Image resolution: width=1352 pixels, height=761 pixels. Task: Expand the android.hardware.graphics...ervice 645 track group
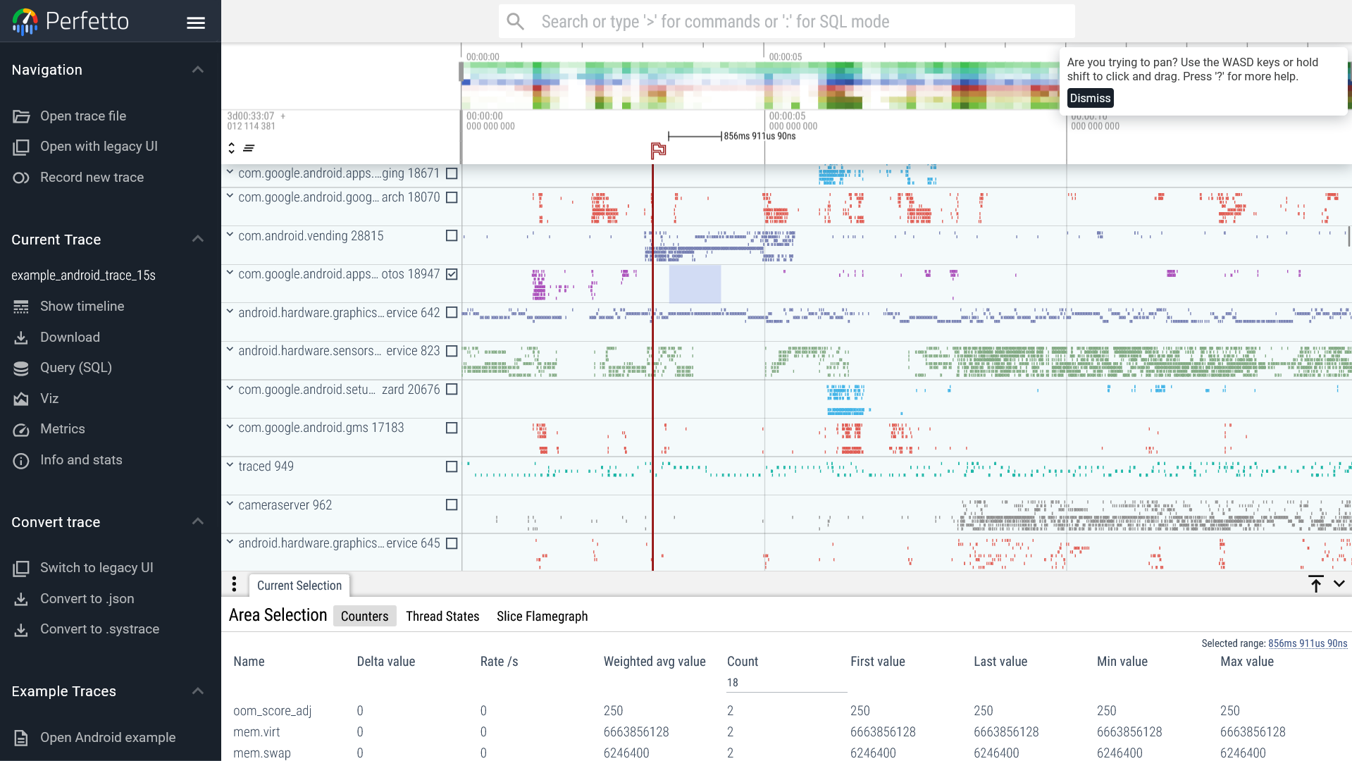click(x=230, y=542)
